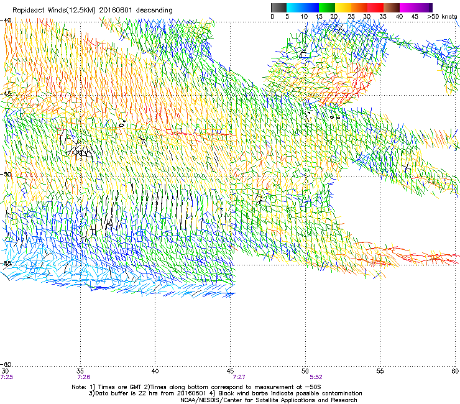Click the longitude axis label '40' at bottom
The height and width of the screenshot is (404, 460).
pos(155,371)
